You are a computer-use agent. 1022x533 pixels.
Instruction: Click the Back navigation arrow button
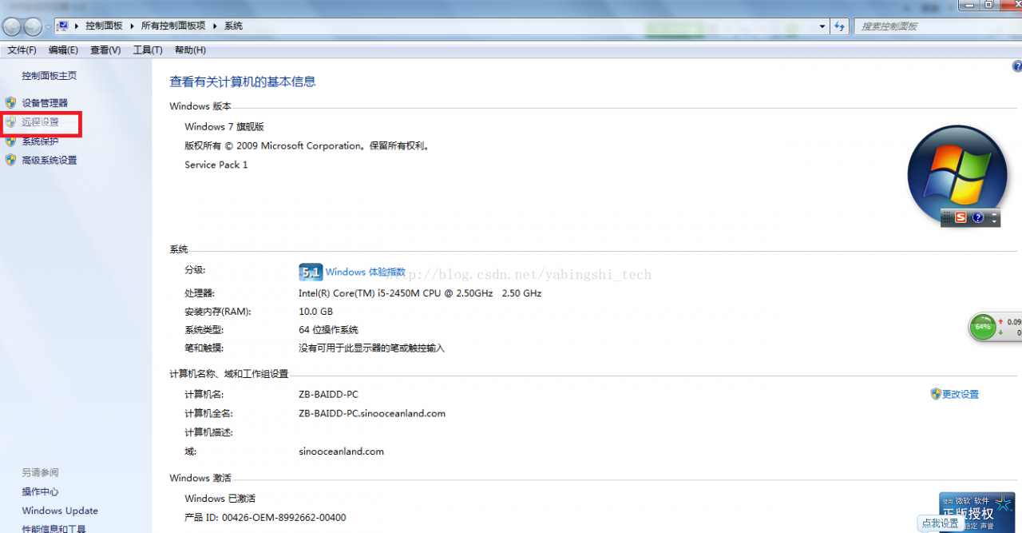(x=13, y=26)
